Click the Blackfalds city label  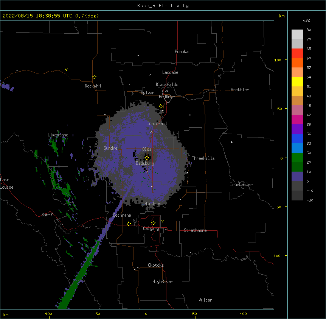pos(167,84)
